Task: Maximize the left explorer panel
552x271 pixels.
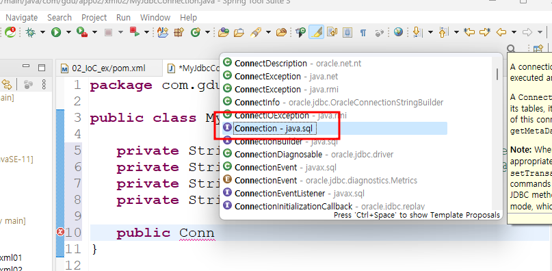Action: click(x=42, y=67)
